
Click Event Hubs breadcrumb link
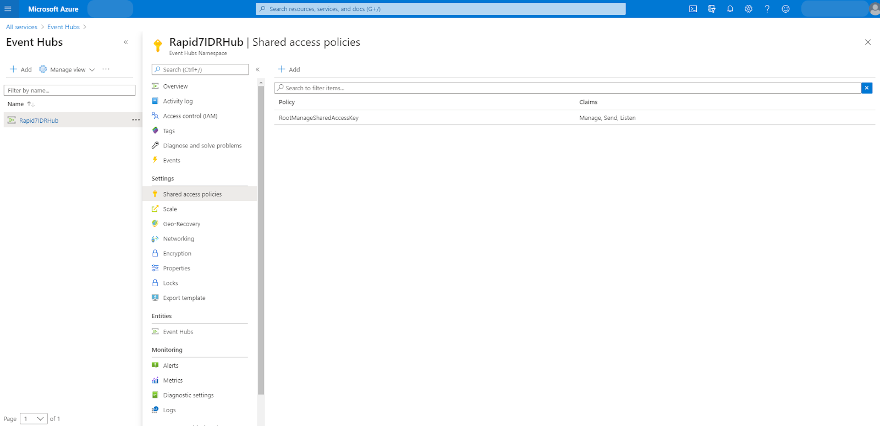point(63,27)
